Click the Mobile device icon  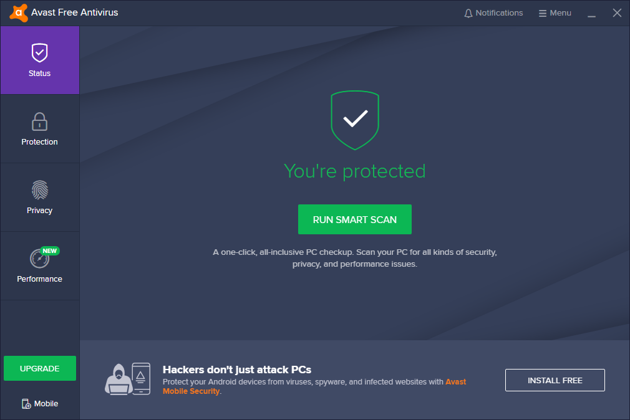26,404
